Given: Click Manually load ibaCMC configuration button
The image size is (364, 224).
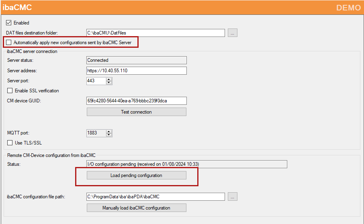Looking at the screenshot, I should click(x=137, y=208).
